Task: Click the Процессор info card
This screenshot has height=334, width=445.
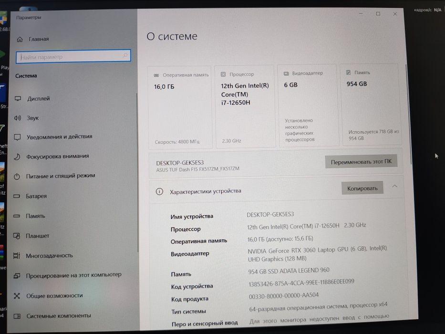Action: [245, 107]
